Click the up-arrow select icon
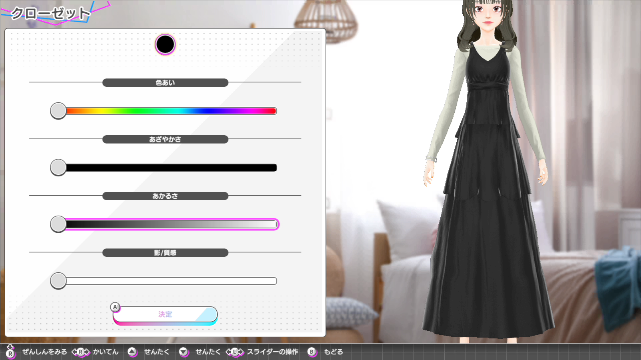Image resolution: width=641 pixels, height=360 pixels. pyautogui.click(x=132, y=352)
